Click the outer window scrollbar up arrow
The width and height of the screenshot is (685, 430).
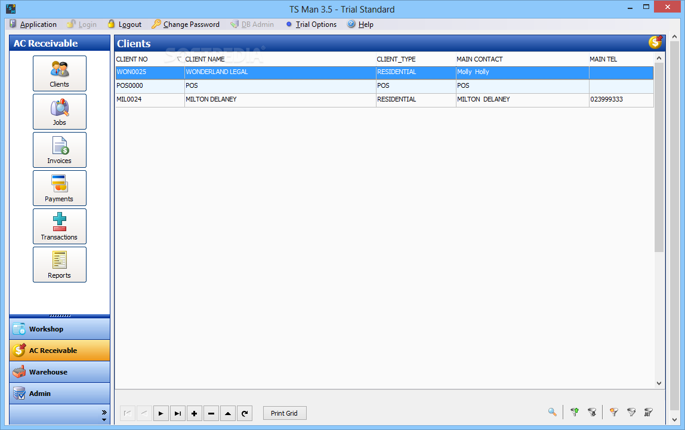674,37
